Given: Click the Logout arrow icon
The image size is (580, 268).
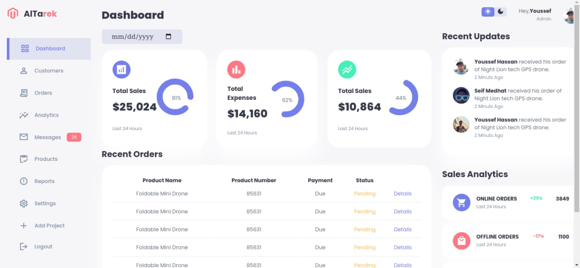Looking at the screenshot, I should pyautogui.click(x=24, y=246).
